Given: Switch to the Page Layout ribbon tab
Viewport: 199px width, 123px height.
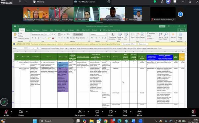Looking at the screenshot, I should [x=36, y=30].
